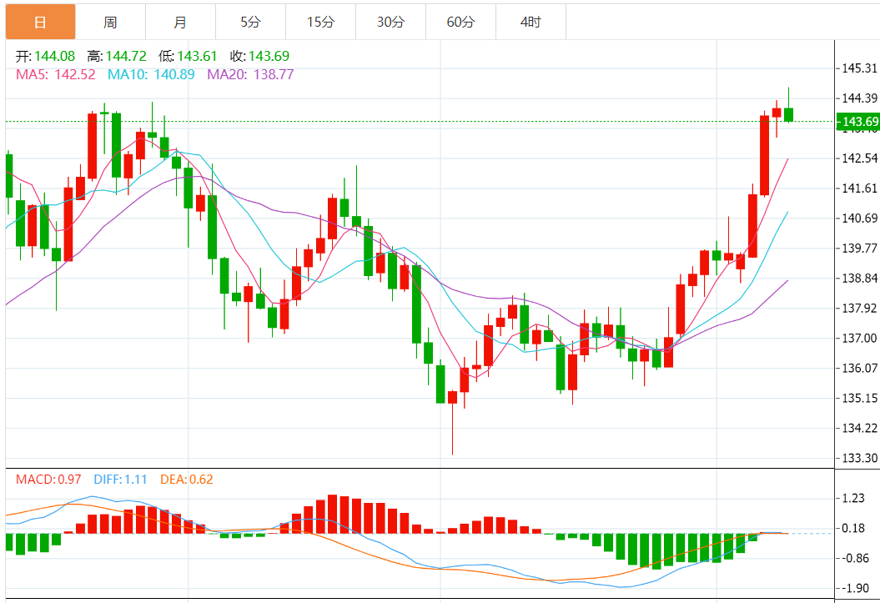The image size is (880, 603).
Task: Open the 4时 timeframe tab
Action: pyautogui.click(x=531, y=22)
